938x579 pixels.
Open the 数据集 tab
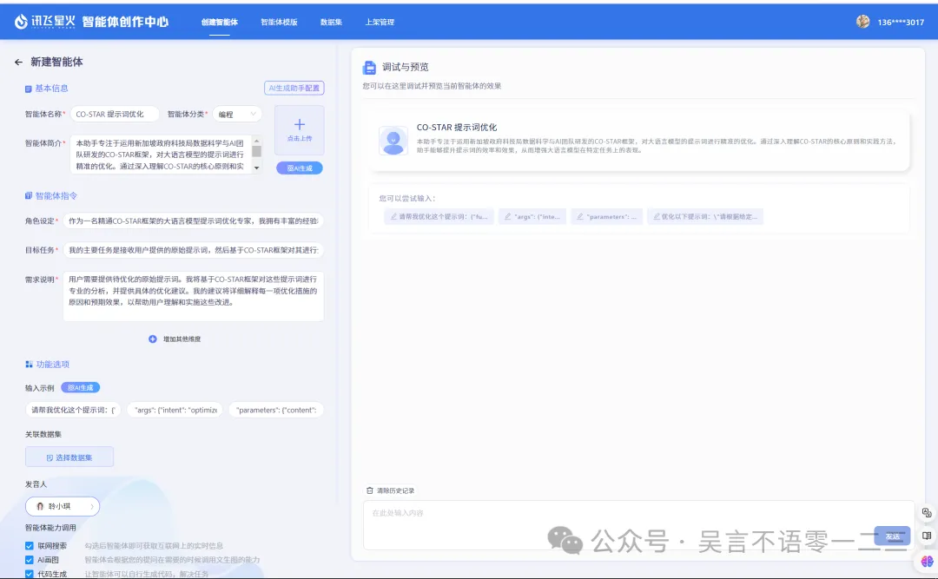pos(331,22)
